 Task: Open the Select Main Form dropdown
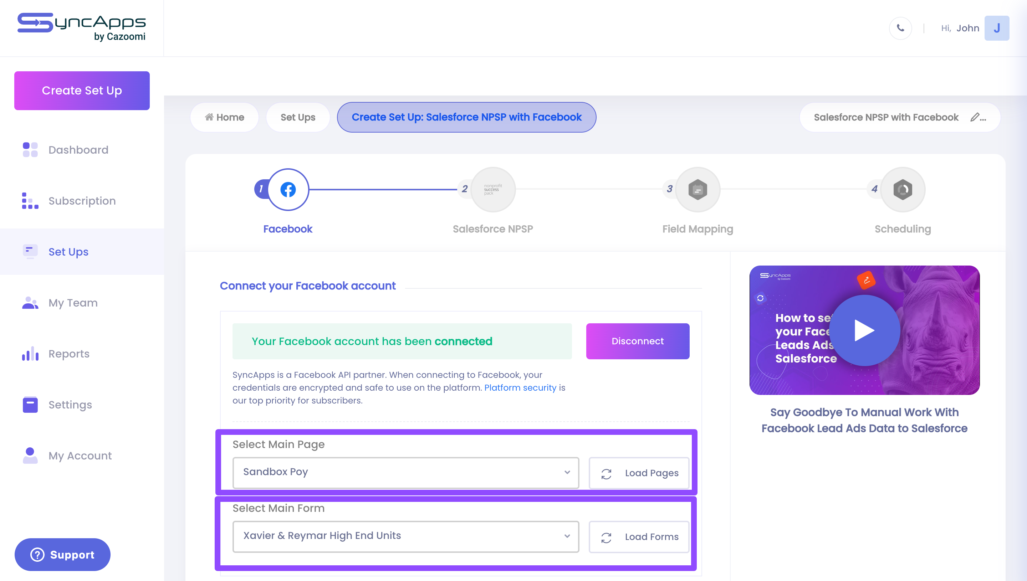(405, 537)
